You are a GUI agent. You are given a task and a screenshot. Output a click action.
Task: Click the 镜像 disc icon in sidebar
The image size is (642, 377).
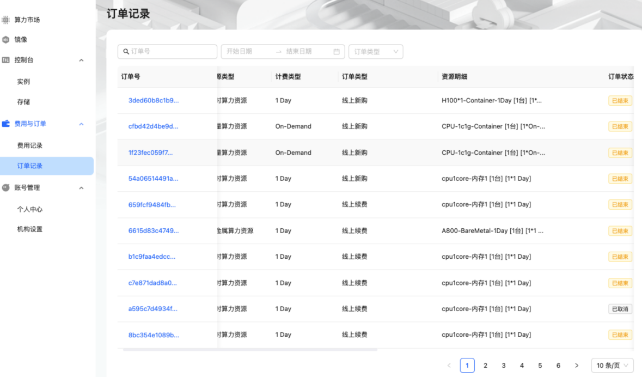click(x=6, y=40)
